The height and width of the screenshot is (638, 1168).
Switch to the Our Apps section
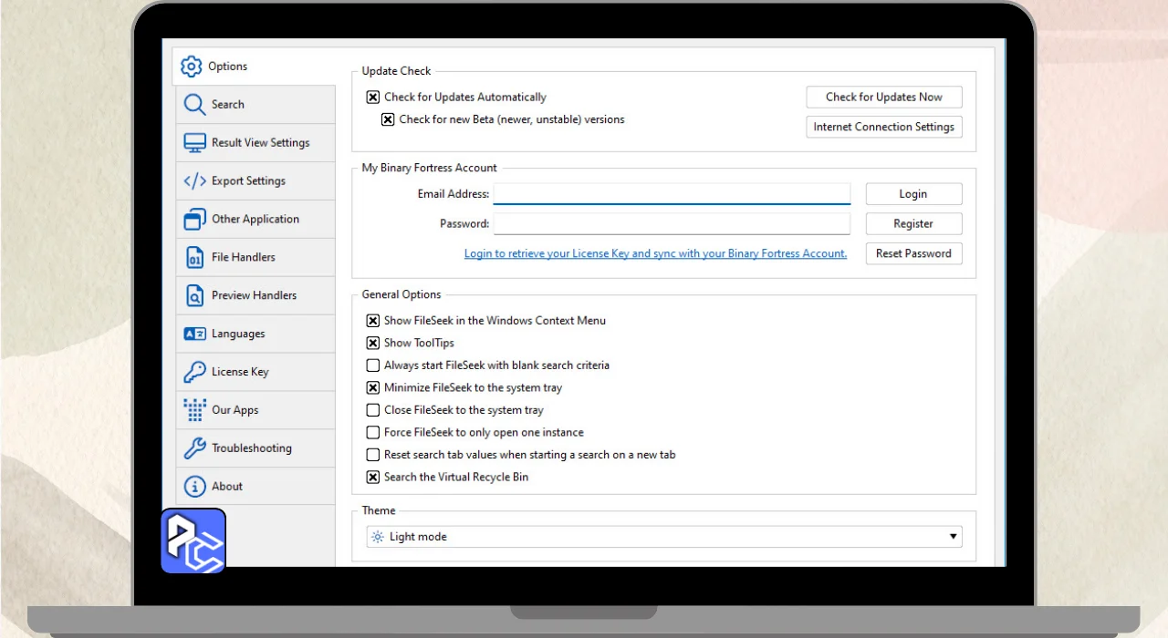click(235, 410)
